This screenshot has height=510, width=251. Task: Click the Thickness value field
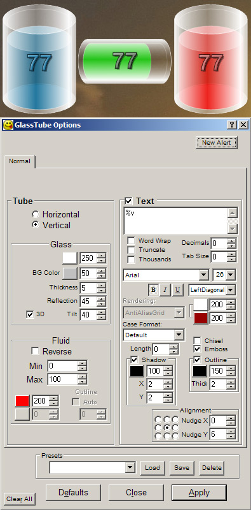[x=88, y=288]
